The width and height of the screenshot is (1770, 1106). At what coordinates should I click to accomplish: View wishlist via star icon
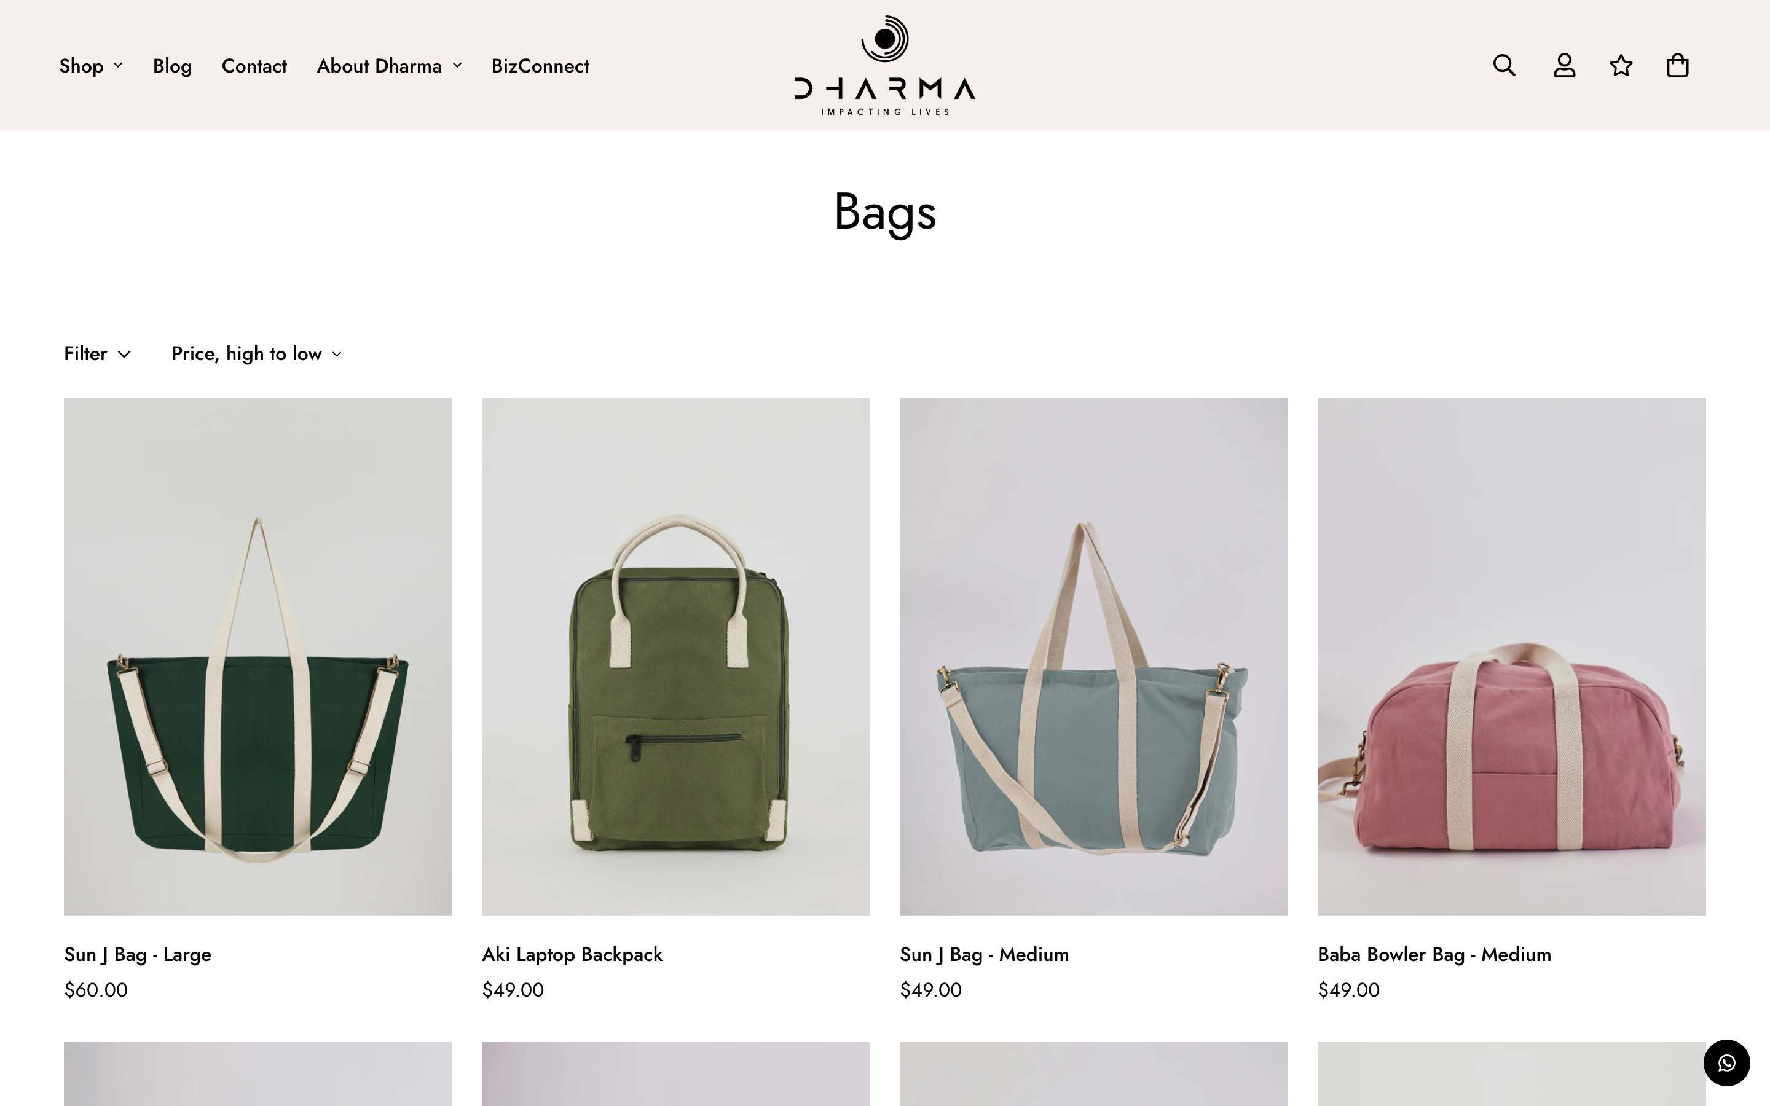[x=1621, y=65]
